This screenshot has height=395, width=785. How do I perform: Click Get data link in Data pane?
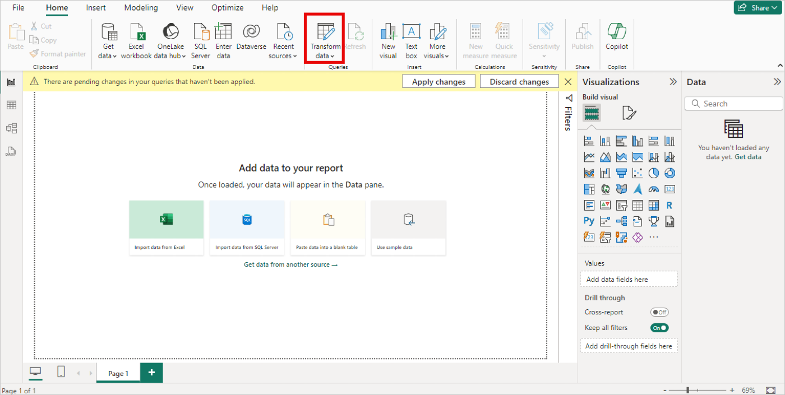pyautogui.click(x=748, y=157)
